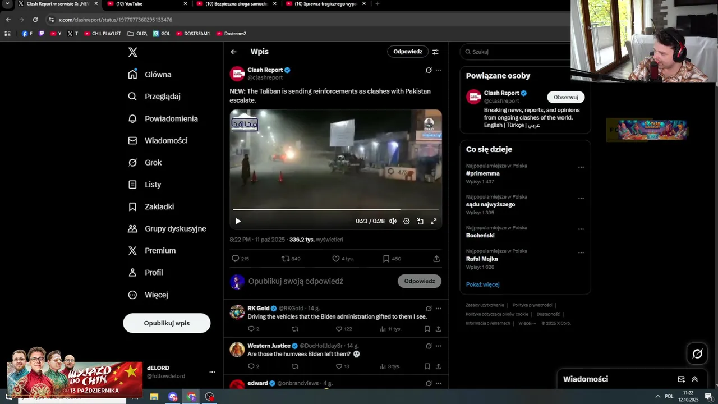Open Wiadomości in the sidebar
The height and width of the screenshot is (404, 718).
[158, 141]
